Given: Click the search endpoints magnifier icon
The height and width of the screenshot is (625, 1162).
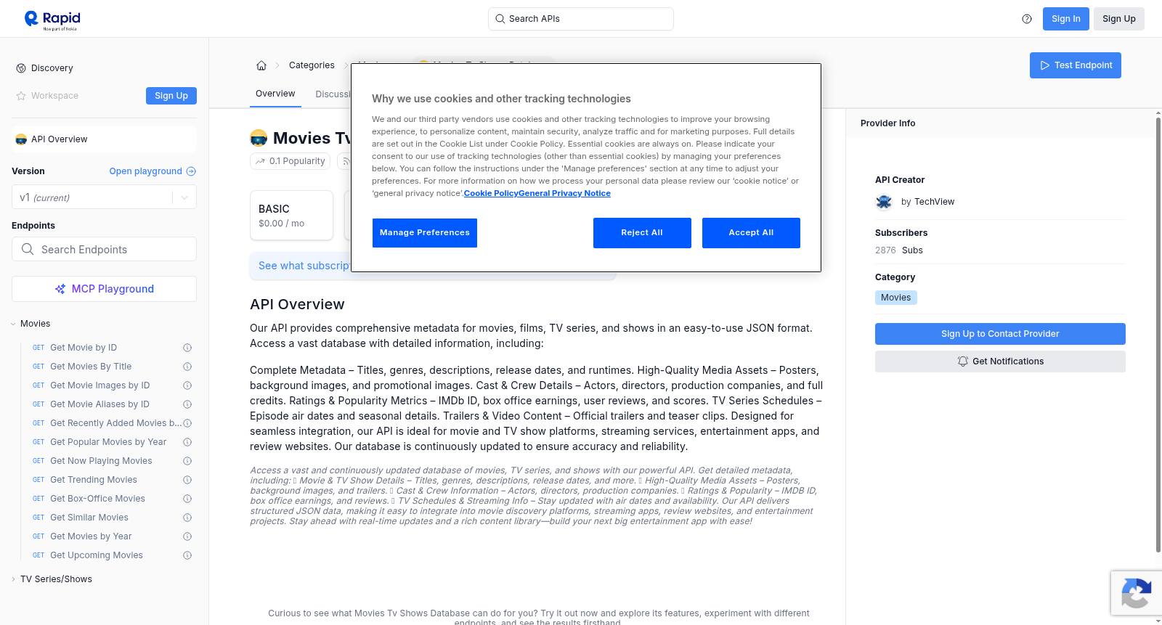Looking at the screenshot, I should tap(28, 249).
